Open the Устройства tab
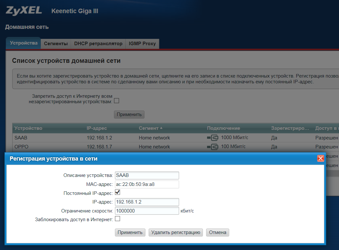This screenshot has width=339, height=250. (x=23, y=43)
